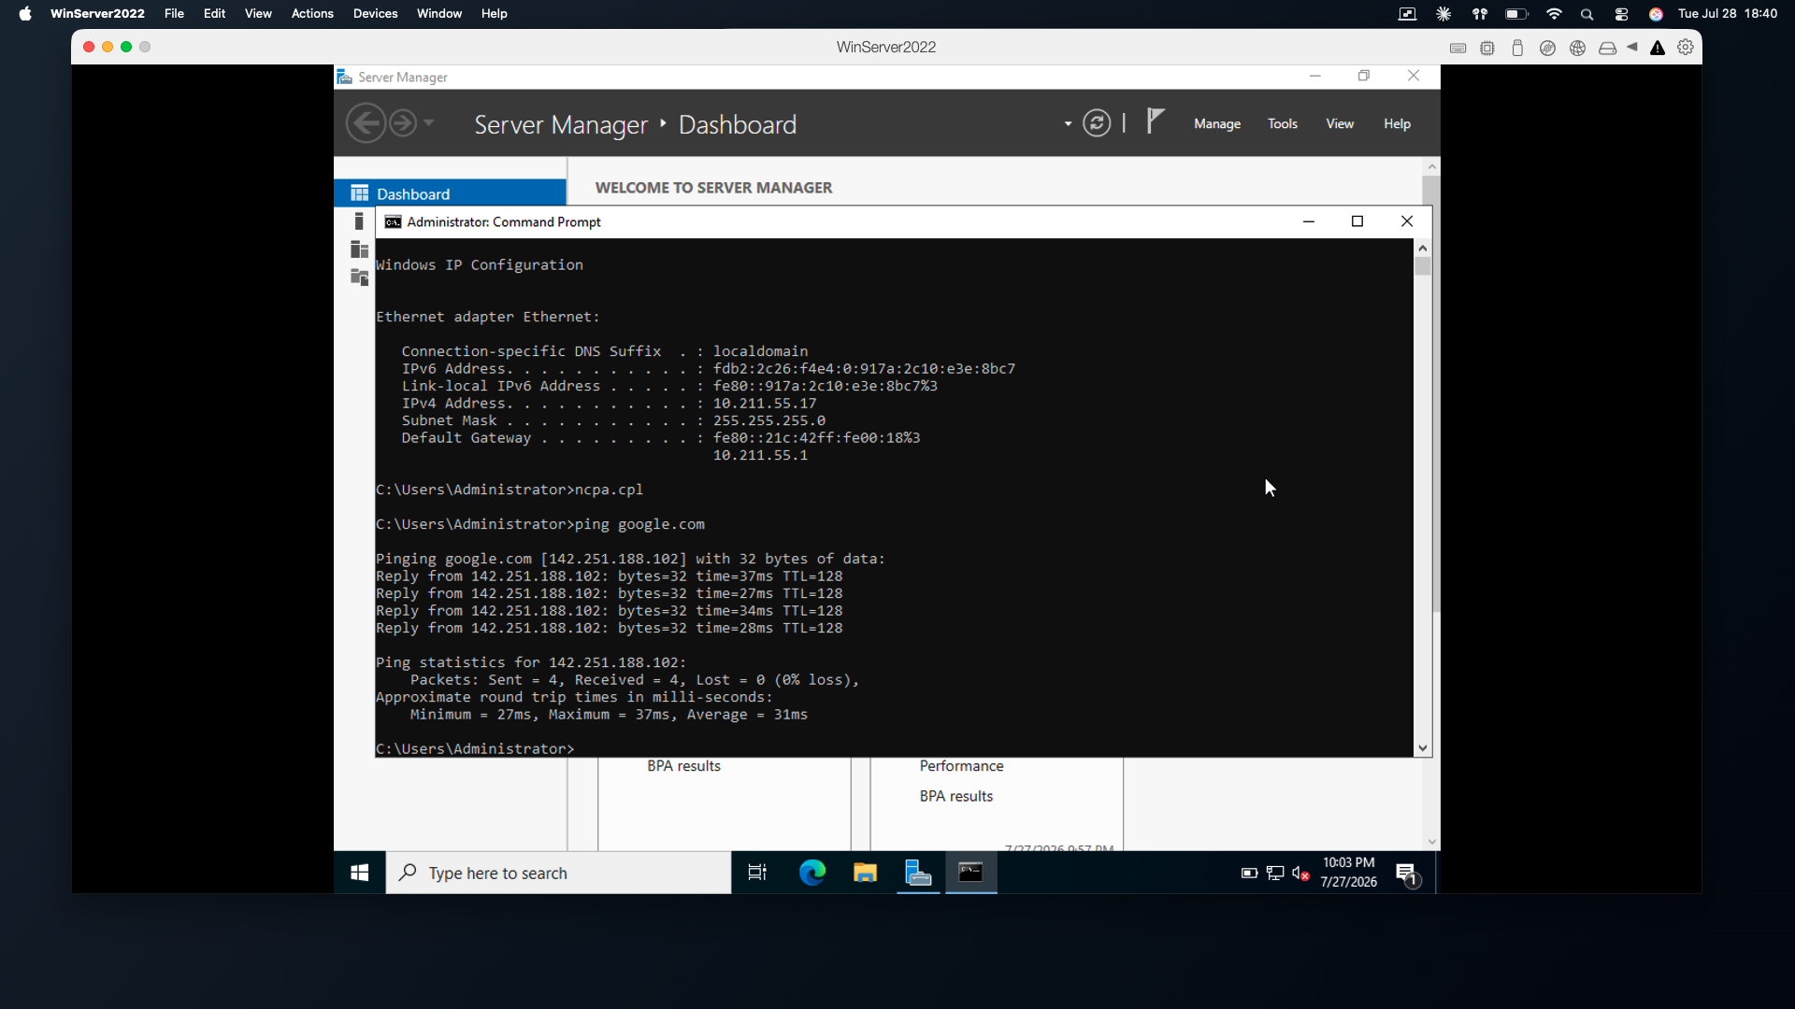The width and height of the screenshot is (1795, 1009).
Task: Open the All Servers sidebar icon
Action: point(359,249)
